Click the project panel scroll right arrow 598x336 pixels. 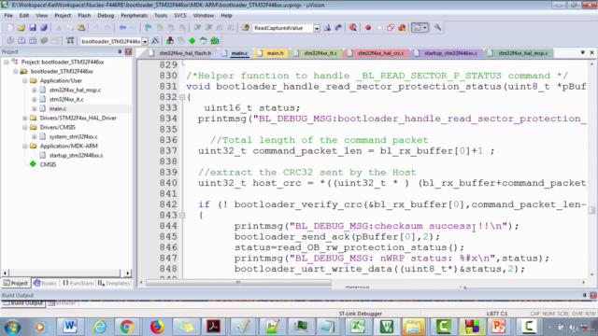pyautogui.click(x=127, y=273)
